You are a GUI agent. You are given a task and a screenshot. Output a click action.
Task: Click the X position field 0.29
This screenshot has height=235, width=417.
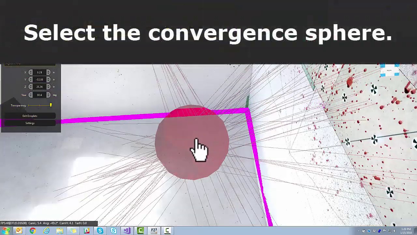coord(39,72)
